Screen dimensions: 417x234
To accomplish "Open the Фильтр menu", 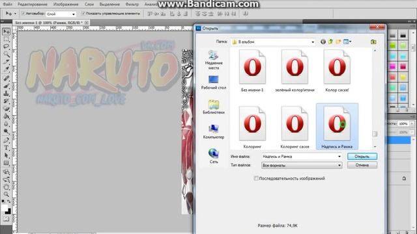I will [132, 5].
